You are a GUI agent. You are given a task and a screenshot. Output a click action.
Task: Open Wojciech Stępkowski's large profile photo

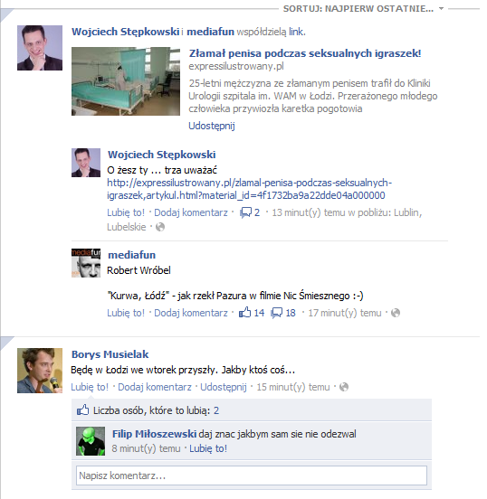[x=40, y=48]
